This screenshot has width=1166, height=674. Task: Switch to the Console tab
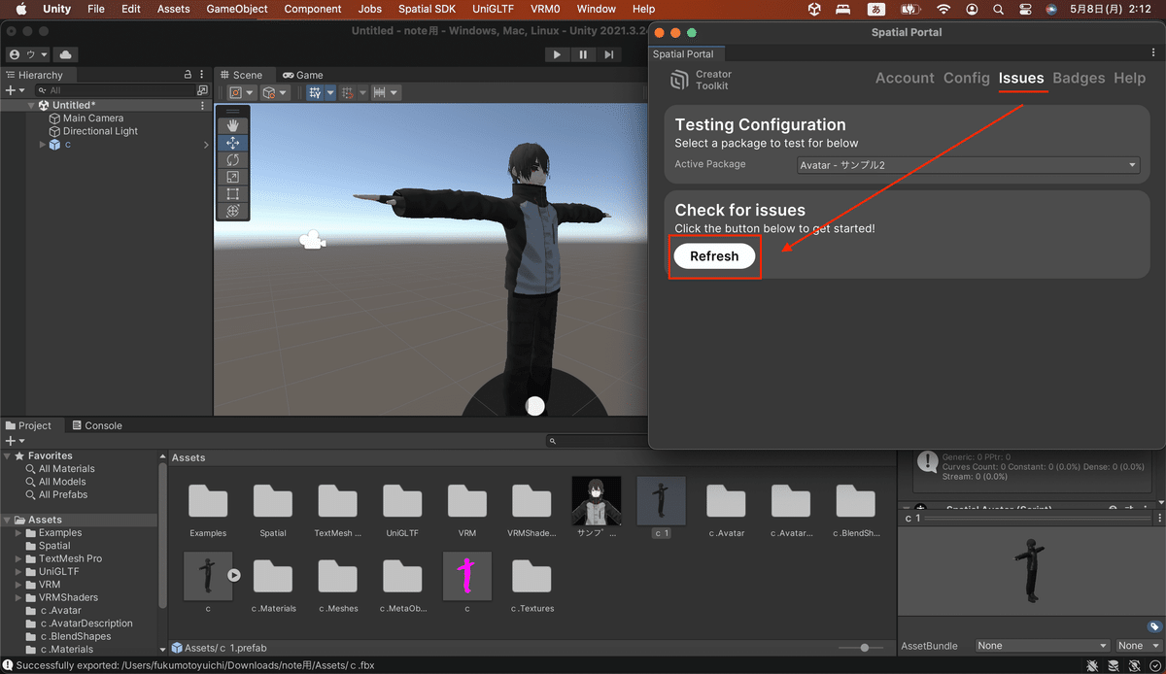[x=96, y=425]
